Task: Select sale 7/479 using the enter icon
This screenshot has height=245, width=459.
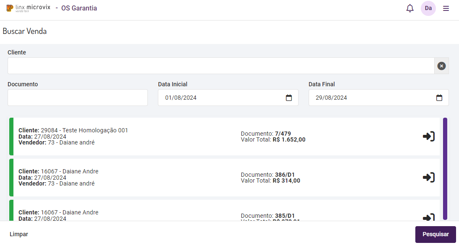Action: click(x=428, y=137)
